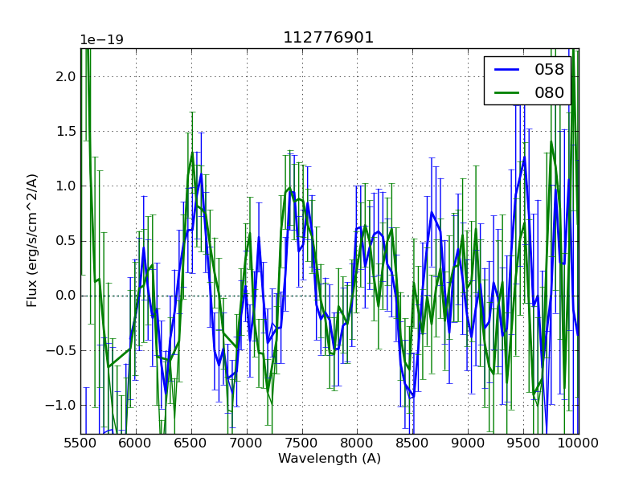This screenshot has width=643, height=482.
Task: Click the plot title 112776901
Action: point(329,38)
